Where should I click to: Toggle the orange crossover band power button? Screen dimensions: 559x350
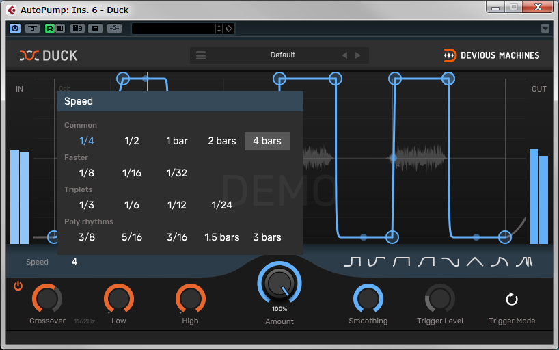[x=18, y=286]
